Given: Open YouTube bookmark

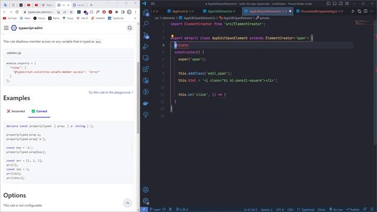Looking at the screenshot, I should [x=9, y=18].
